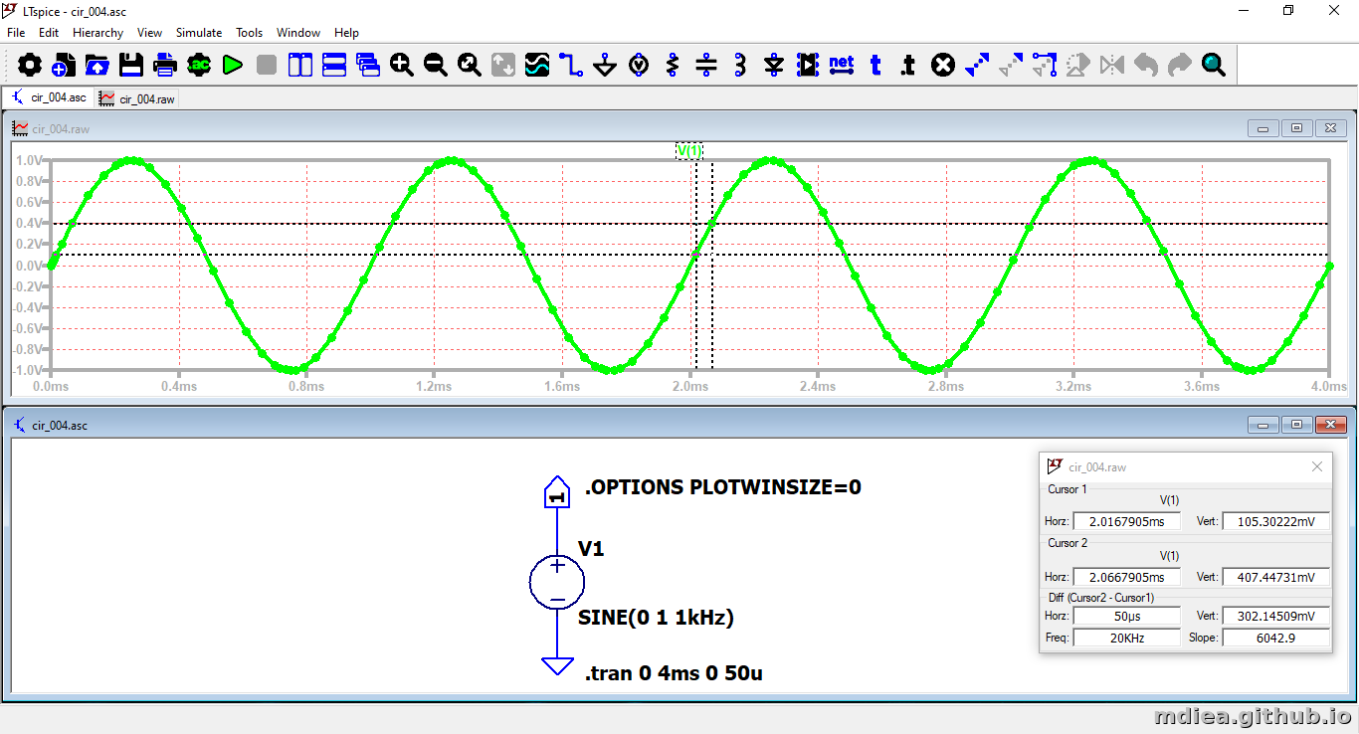Viewport: 1359px width, 734px height.
Task: Open the simulation configure gear icon
Action: click(199, 66)
